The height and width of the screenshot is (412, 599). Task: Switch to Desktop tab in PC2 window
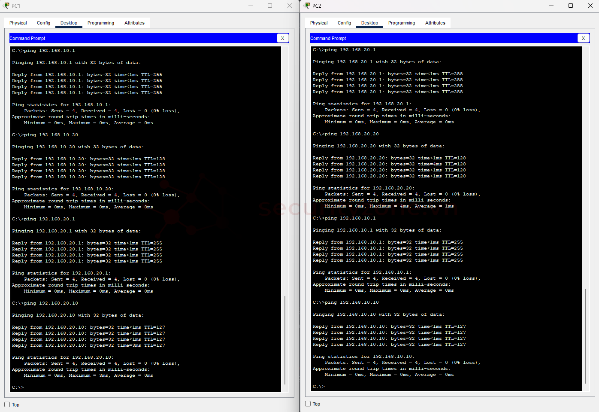369,23
